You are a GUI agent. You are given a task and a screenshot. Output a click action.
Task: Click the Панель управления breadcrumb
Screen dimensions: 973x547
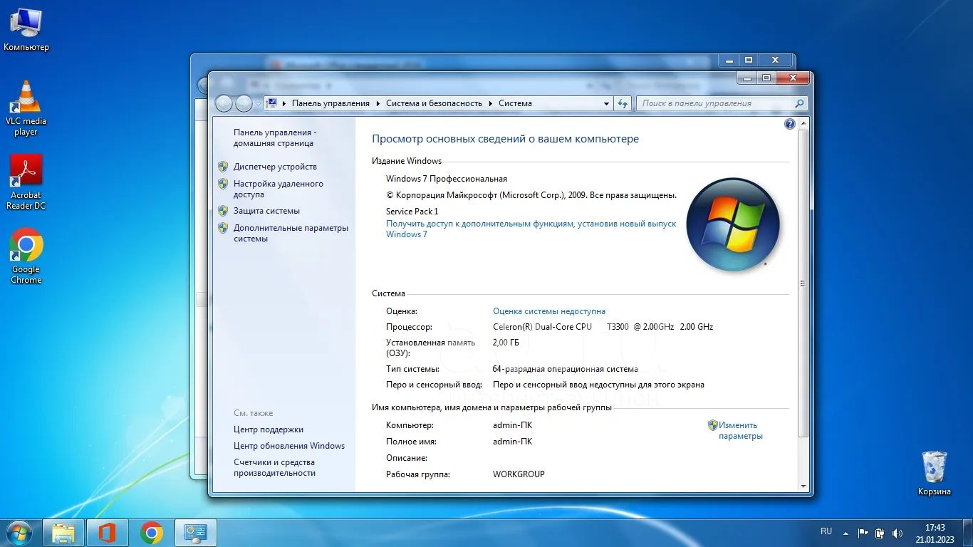331,103
